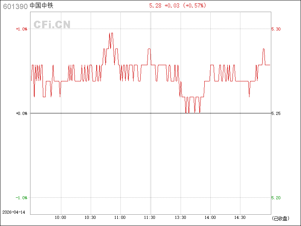Viewport: 301px width, 226px height.
Task: Click the -1.0% left axis label
Action: click(21, 198)
